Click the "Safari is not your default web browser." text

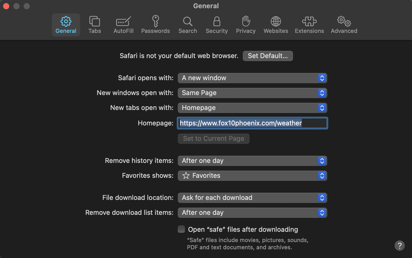pyautogui.click(x=179, y=56)
